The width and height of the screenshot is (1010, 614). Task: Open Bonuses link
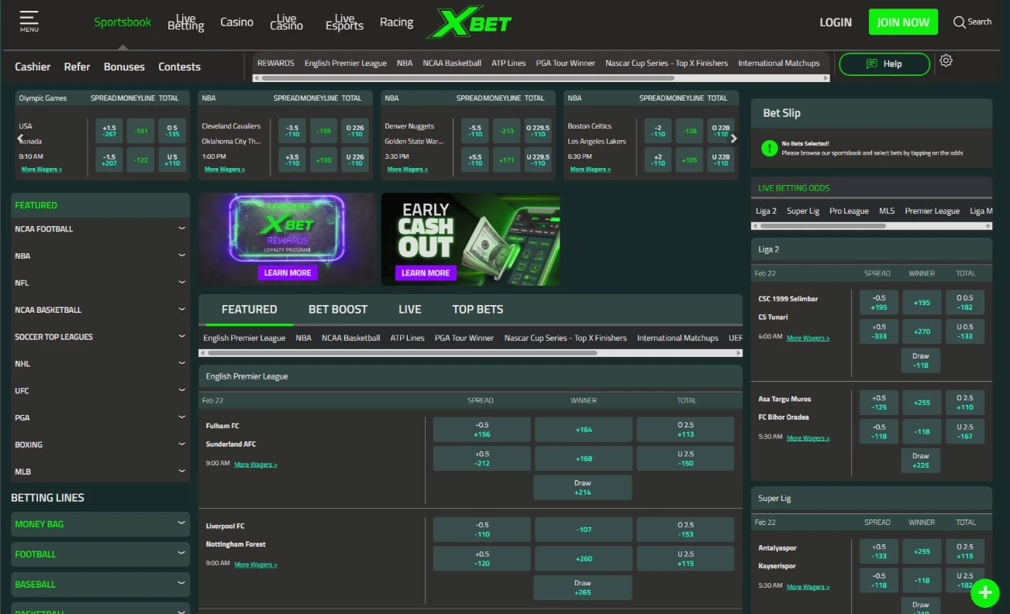click(x=124, y=67)
